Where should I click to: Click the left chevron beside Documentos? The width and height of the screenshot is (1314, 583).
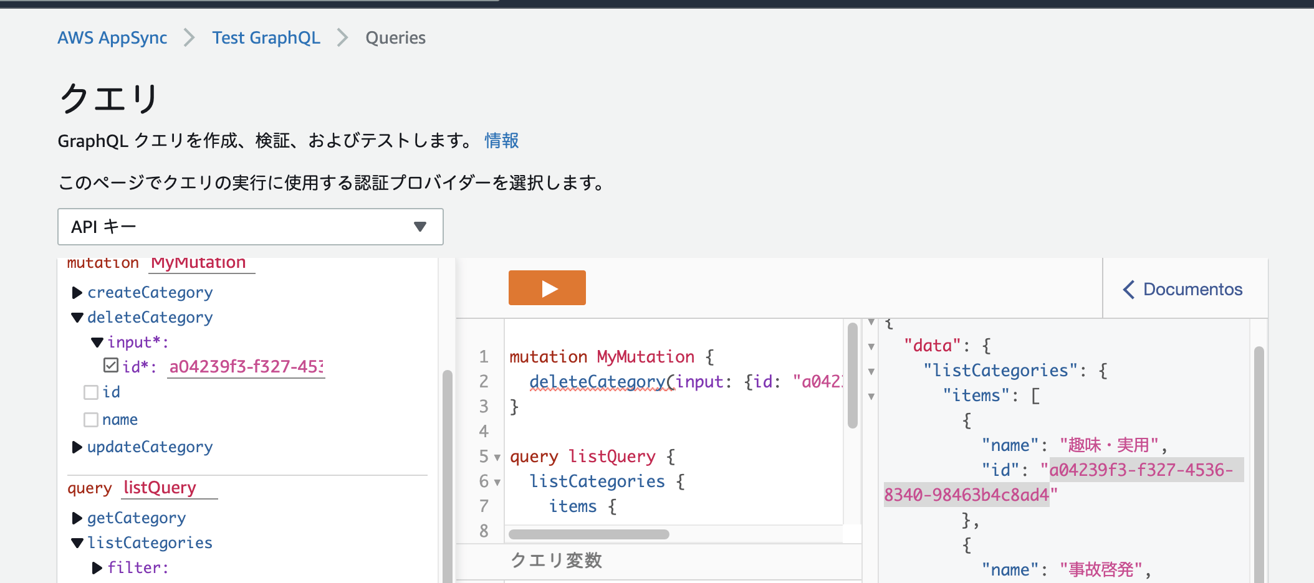pyautogui.click(x=1129, y=289)
